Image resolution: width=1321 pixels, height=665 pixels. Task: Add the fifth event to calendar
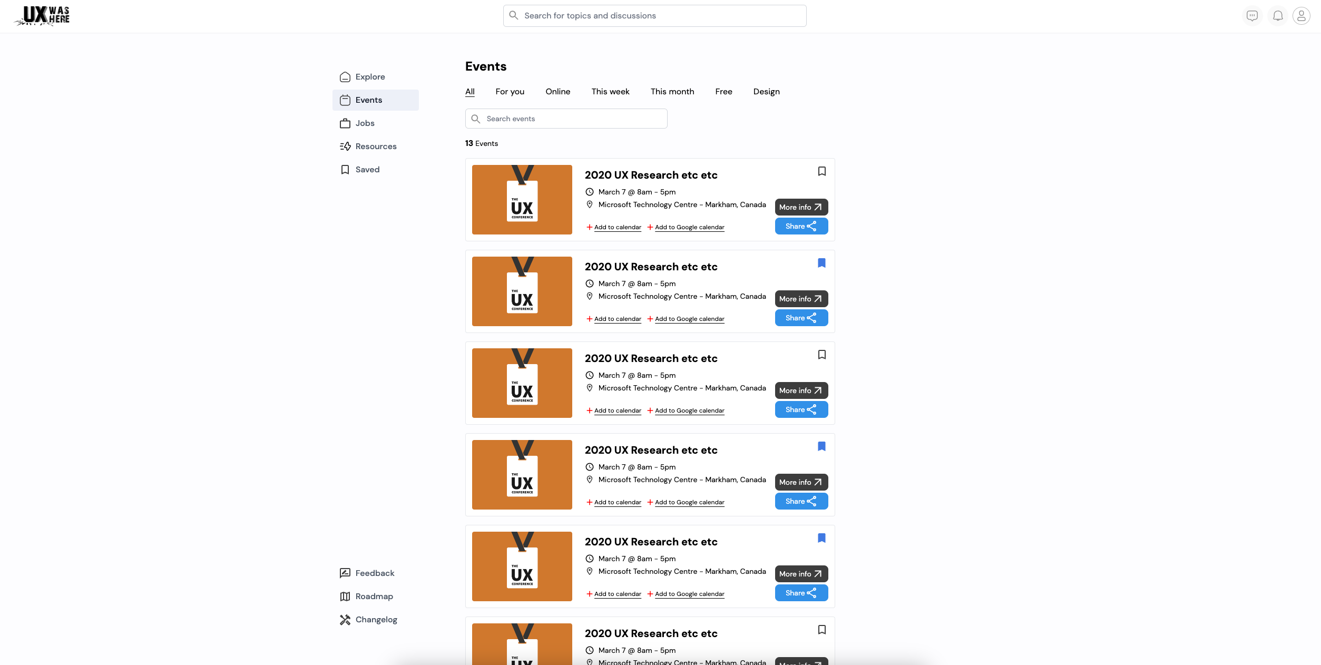614,594
